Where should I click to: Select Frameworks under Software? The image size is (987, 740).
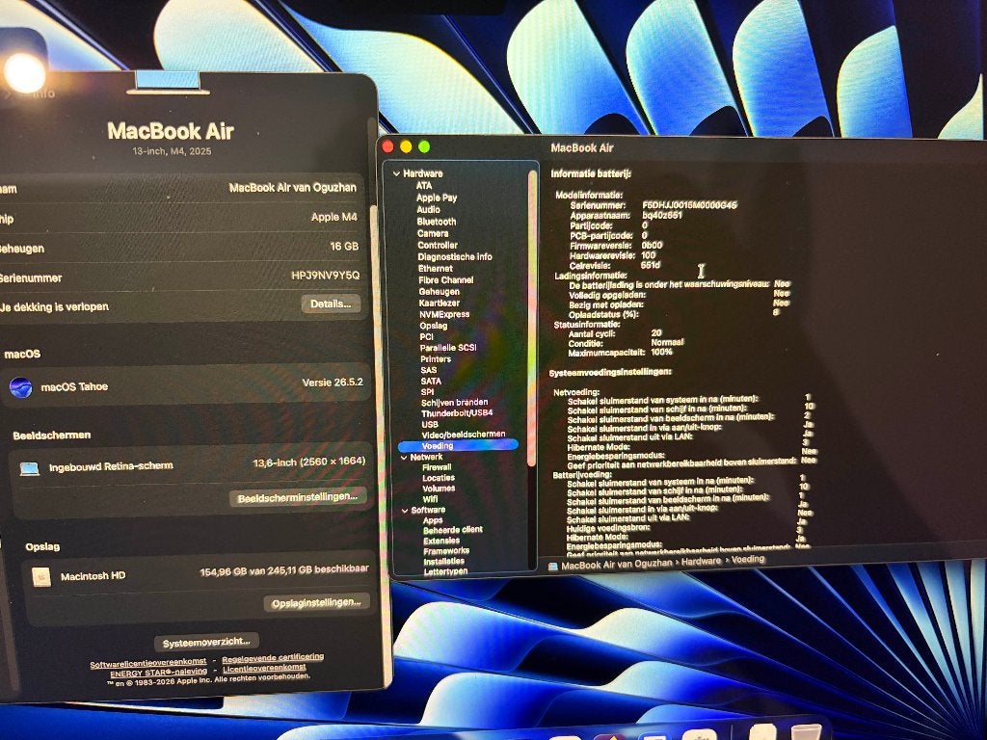tap(446, 551)
